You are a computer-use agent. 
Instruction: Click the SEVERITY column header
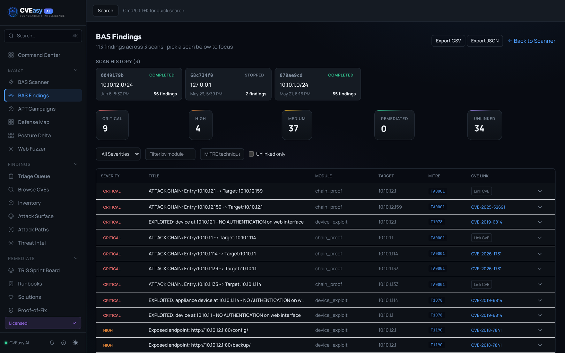(x=110, y=176)
